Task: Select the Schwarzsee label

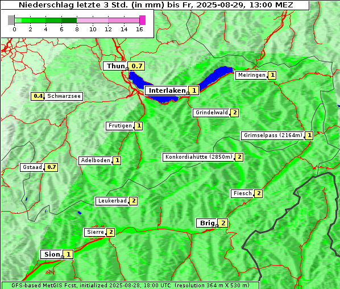Action: 64,96
